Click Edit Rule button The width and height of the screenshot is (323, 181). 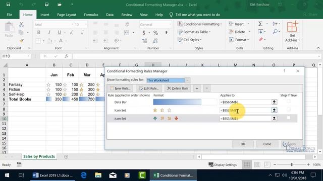149,88
